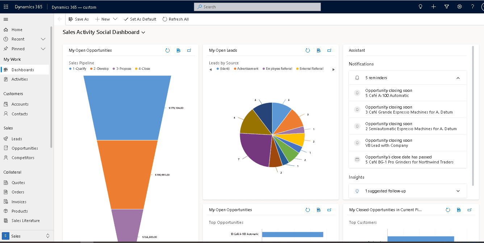Screen dimensions: 484x243
Task: Click the quick create plus icon in the top bar
Action: (434, 7)
